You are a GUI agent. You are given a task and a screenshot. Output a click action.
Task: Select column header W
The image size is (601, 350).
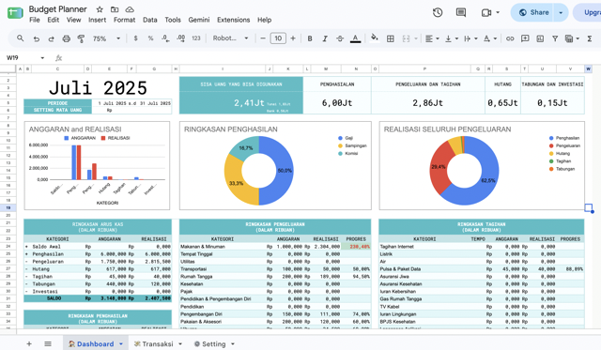point(588,68)
